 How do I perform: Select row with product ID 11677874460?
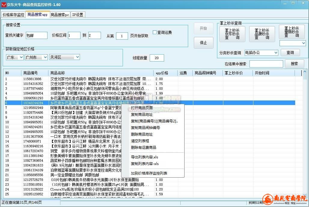[x=150, y=88]
